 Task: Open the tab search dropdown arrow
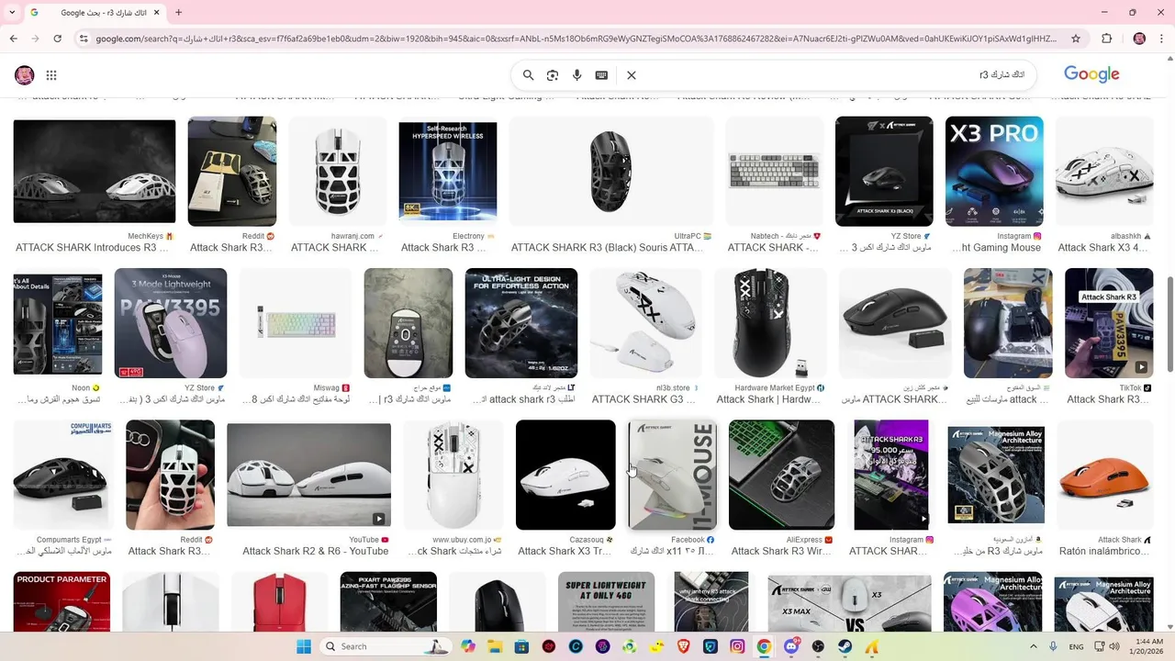11,12
